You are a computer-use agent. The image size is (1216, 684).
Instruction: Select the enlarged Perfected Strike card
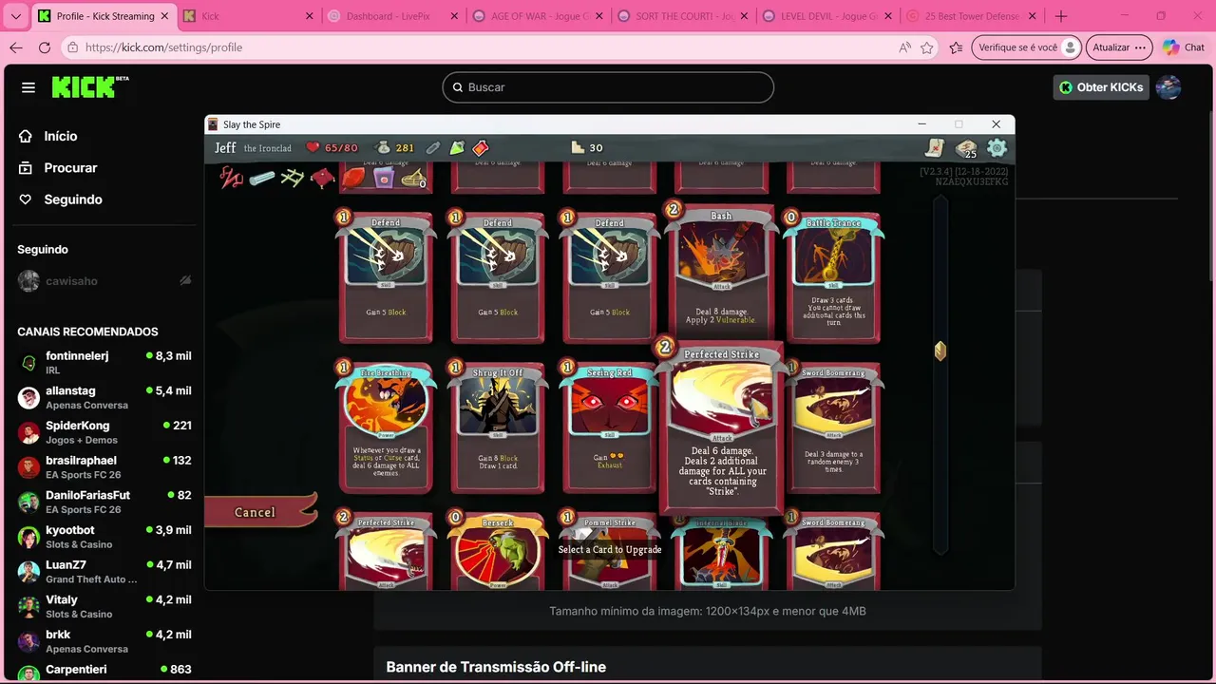[x=721, y=427]
